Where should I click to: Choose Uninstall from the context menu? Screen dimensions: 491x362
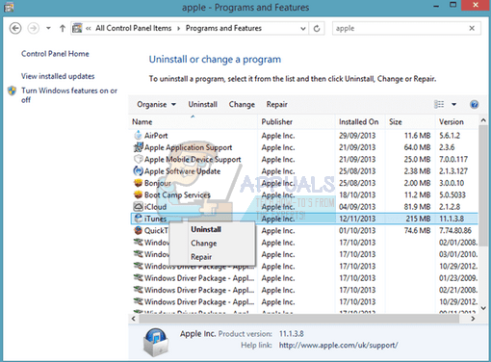[x=206, y=229]
